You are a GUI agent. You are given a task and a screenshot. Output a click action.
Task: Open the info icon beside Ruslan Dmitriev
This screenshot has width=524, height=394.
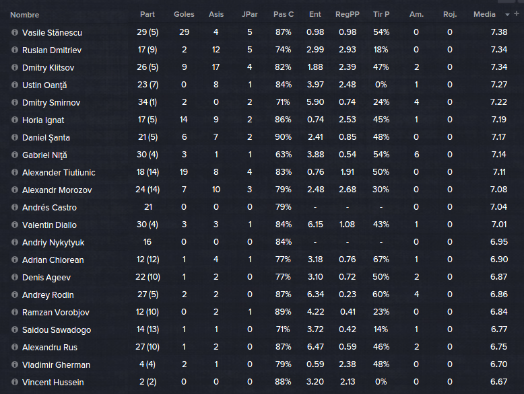[x=14, y=50]
